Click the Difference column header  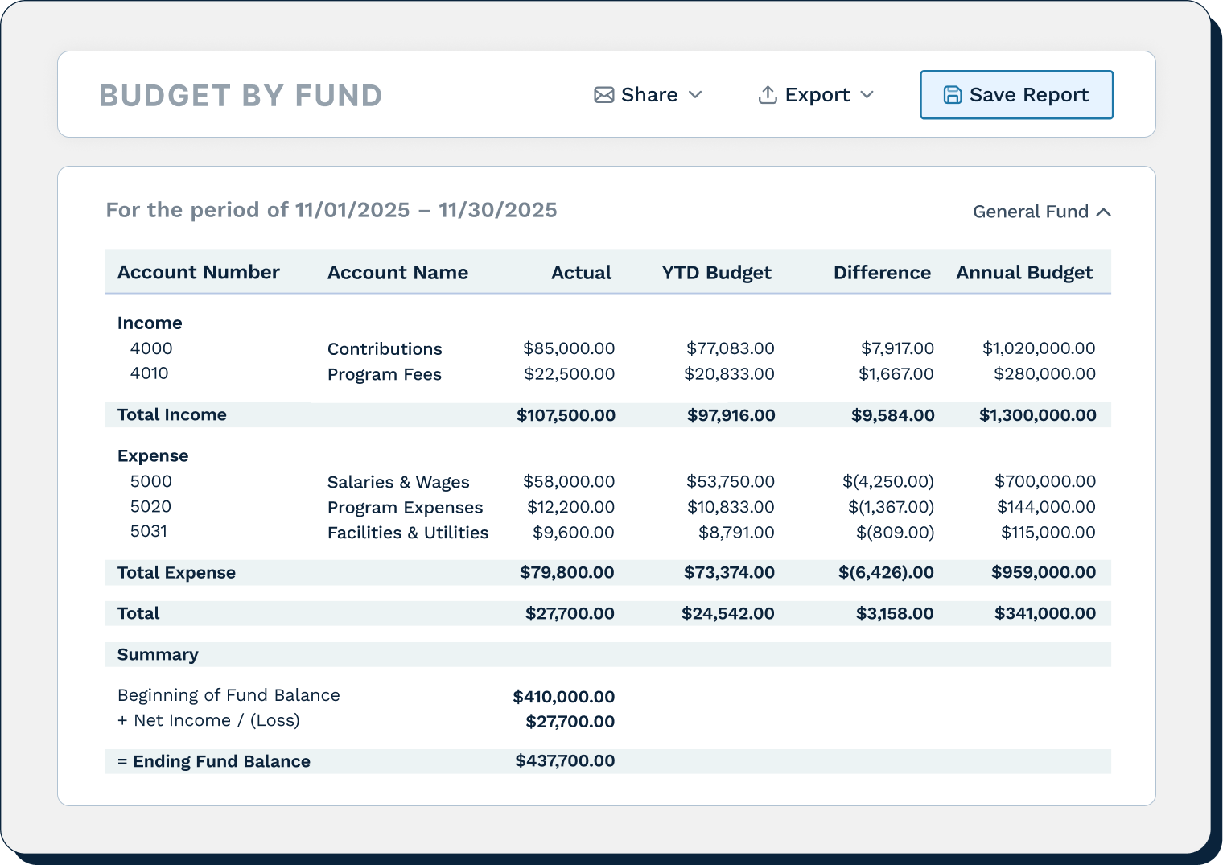[882, 272]
